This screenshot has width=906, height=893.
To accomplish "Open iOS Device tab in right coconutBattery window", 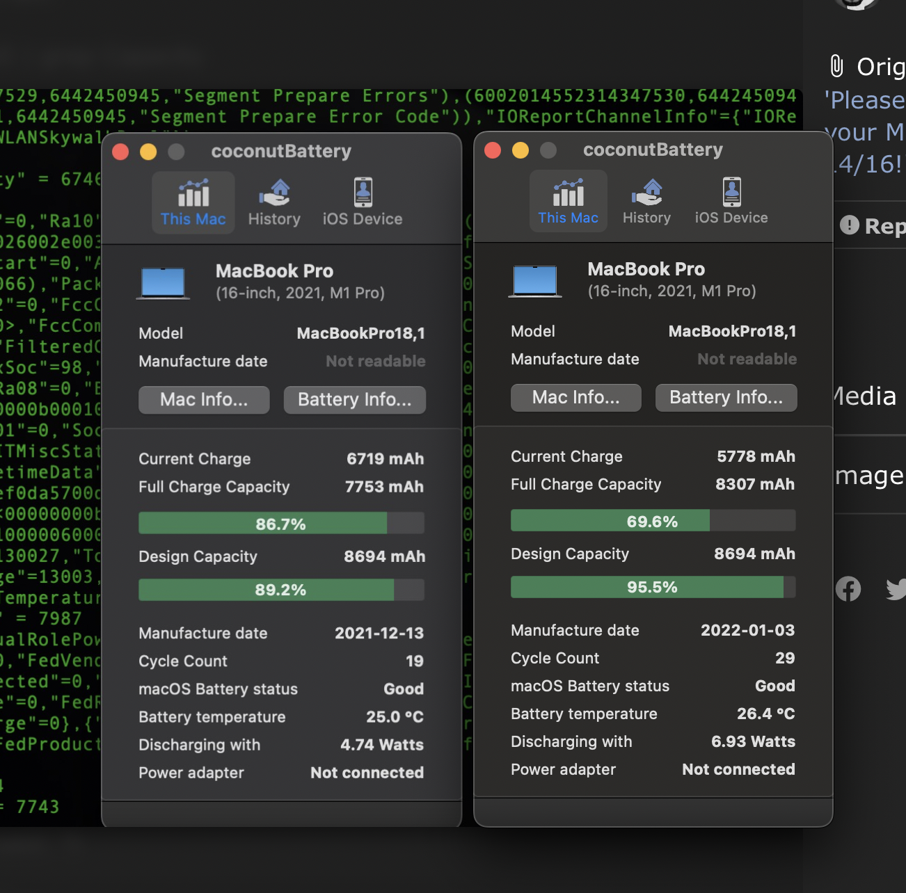I will click(x=731, y=201).
